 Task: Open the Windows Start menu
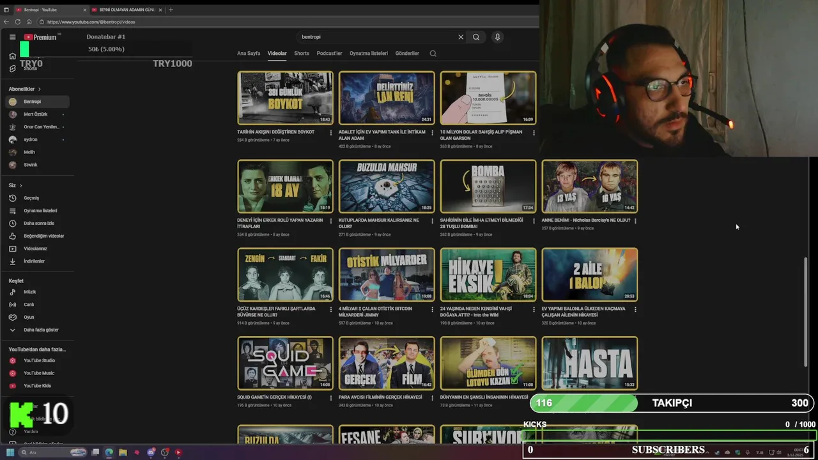[10, 452]
